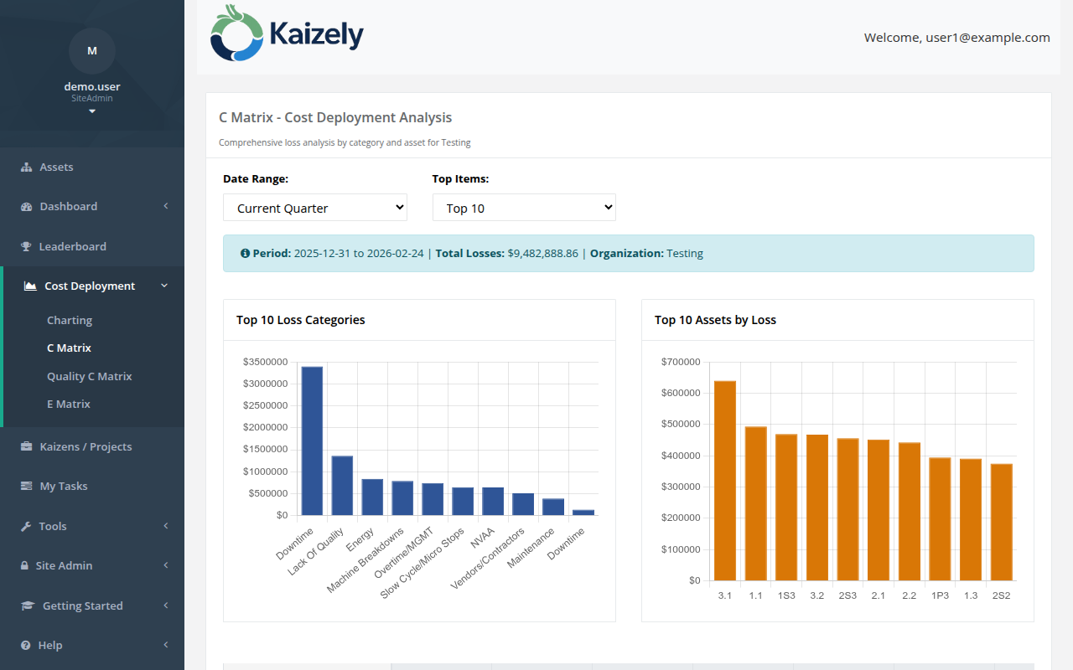1073x670 pixels.
Task: Select Leaderboard in the sidebar menu
Action: [x=73, y=246]
